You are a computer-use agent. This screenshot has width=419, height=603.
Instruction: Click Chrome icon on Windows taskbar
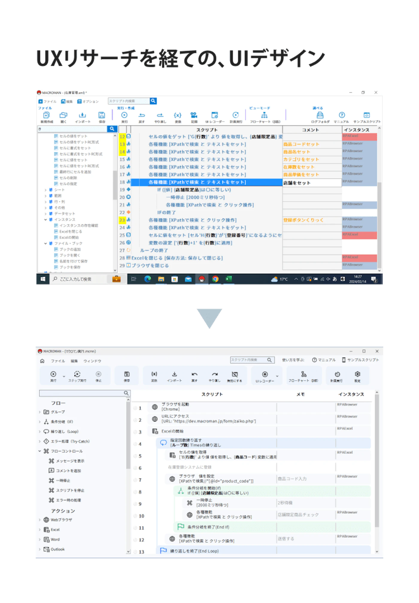215,279
